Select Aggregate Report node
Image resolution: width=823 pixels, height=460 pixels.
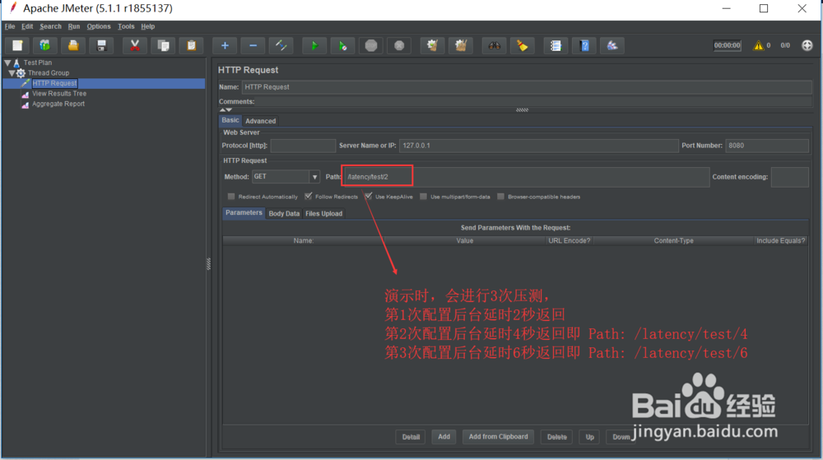58,104
